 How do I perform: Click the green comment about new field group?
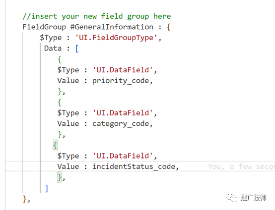97,16
